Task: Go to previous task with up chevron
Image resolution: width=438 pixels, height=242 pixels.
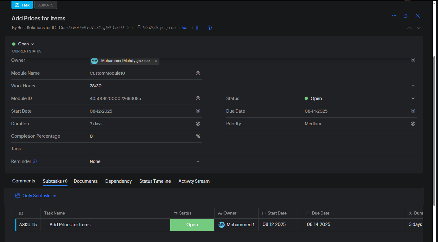Action: pos(409,28)
